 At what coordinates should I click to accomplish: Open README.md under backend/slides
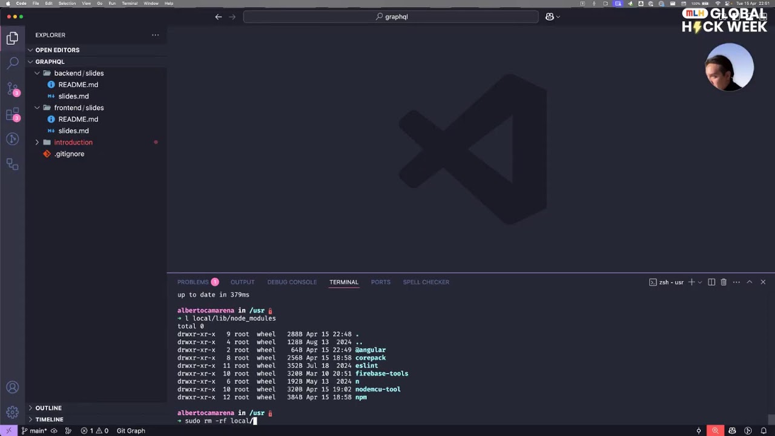(78, 85)
